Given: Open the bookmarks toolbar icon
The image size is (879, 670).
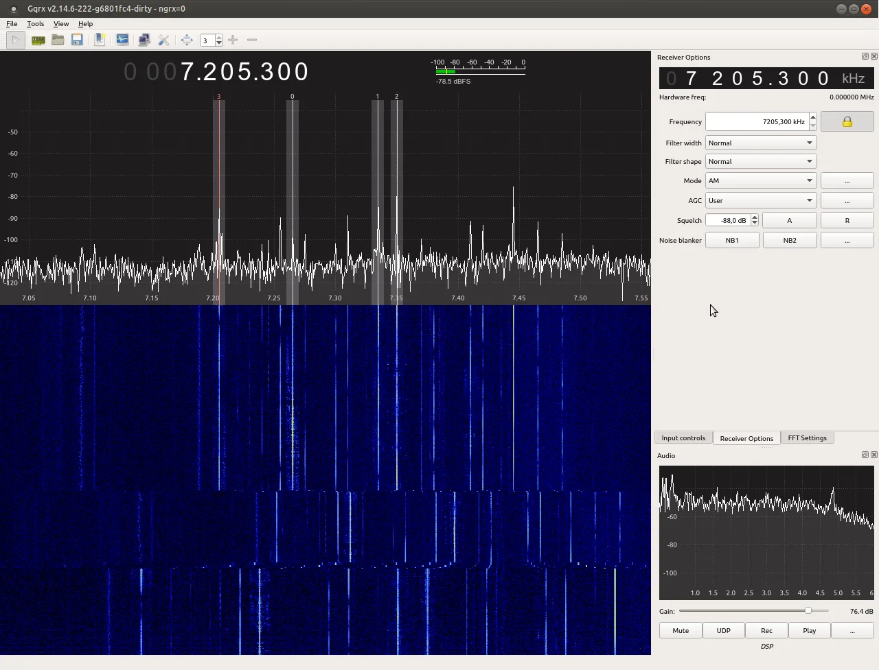Looking at the screenshot, I should 100,40.
